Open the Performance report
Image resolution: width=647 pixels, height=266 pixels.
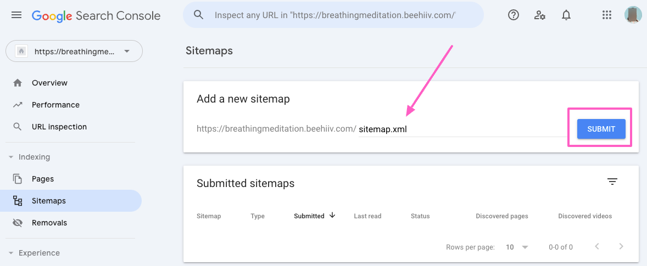coord(55,105)
